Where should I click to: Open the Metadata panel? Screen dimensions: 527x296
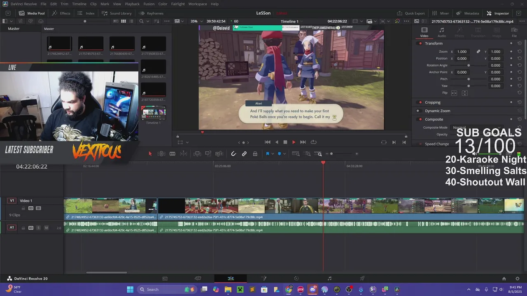pyautogui.click(x=468, y=13)
